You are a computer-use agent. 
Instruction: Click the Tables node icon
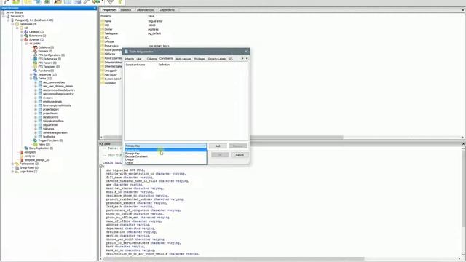[36, 78]
